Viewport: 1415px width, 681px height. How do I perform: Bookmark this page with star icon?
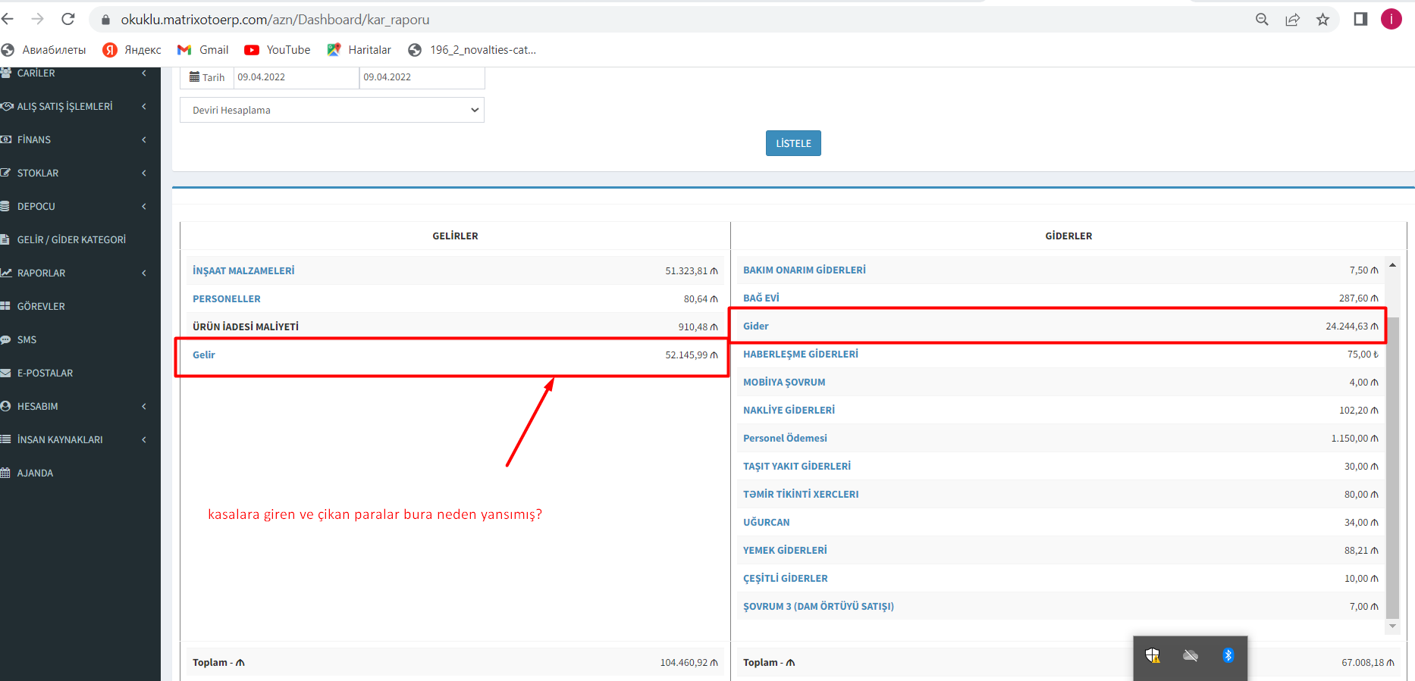click(1322, 20)
